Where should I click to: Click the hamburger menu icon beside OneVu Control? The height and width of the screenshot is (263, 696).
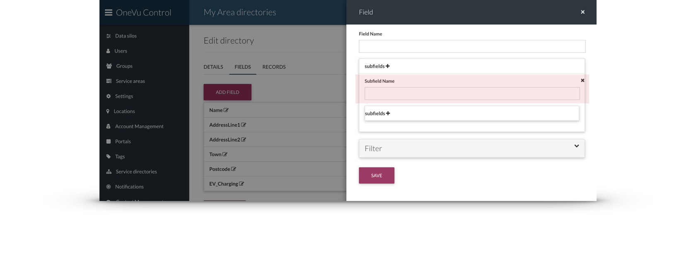(x=109, y=12)
